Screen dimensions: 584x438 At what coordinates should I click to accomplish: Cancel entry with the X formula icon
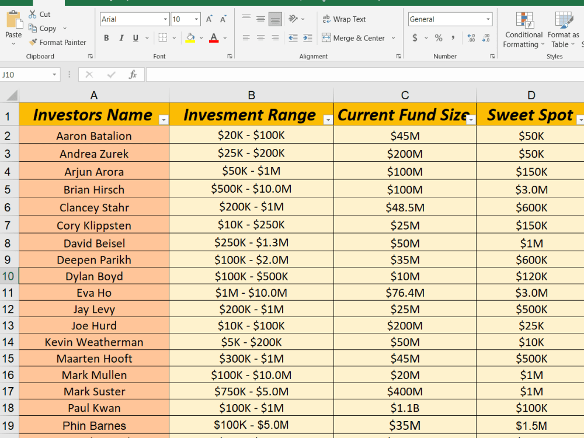(x=89, y=75)
